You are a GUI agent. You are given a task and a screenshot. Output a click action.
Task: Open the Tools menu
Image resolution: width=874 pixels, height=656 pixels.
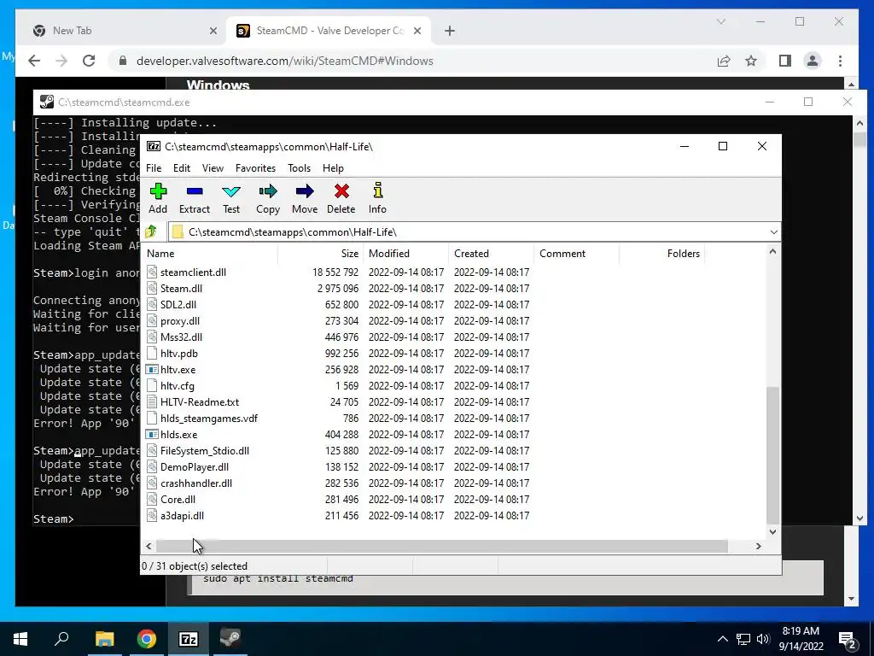tap(299, 168)
